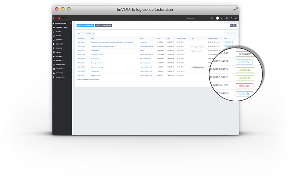Click the Exporter button
This screenshot has height=181, width=292.
point(88,34)
